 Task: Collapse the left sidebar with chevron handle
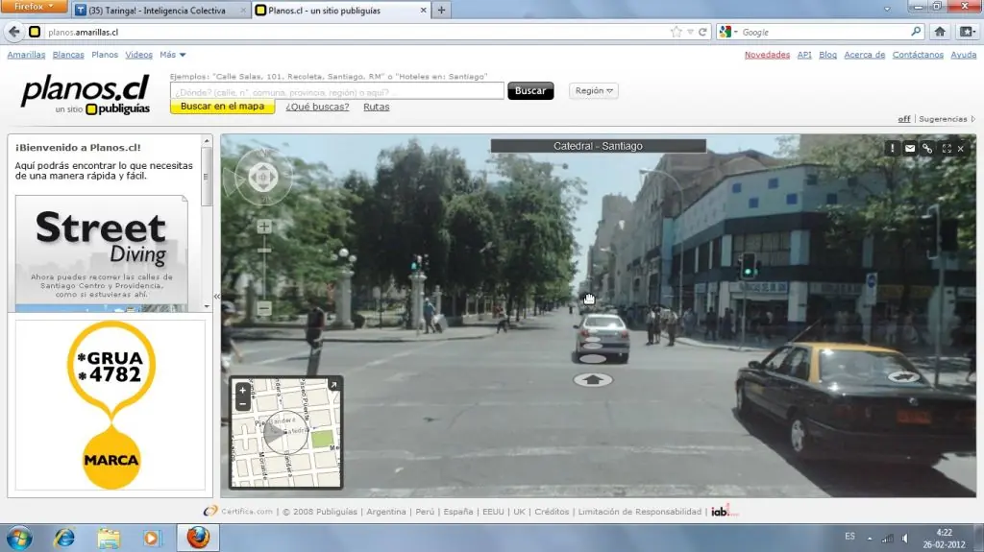[x=216, y=296]
